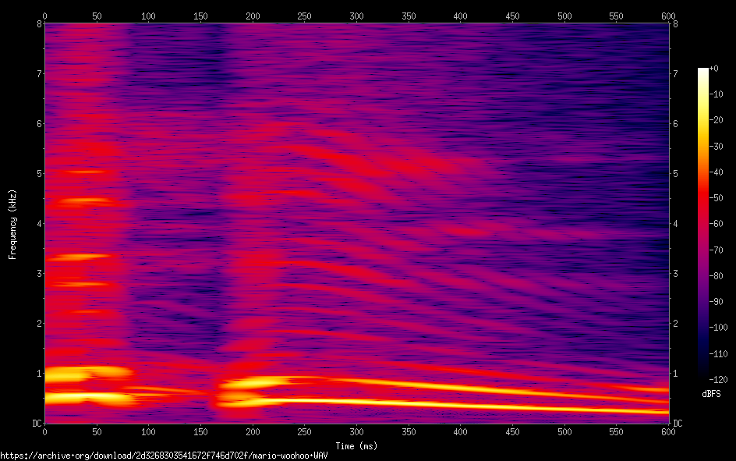Open the archive.org URL at bottom left
Viewport: 736px width, 461px height.
[x=163, y=456]
